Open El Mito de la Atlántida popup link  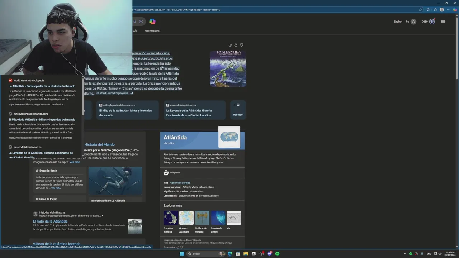tap(42, 120)
